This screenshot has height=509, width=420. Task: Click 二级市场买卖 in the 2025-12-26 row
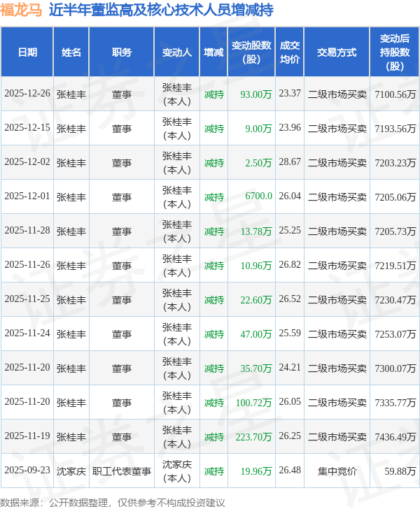[337, 94]
